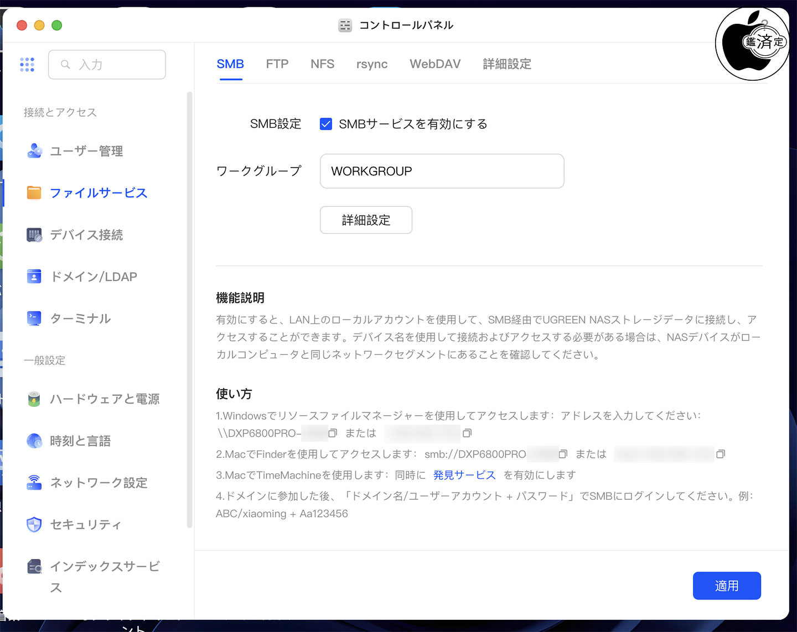
Task: Click the Control Panel title icon
Action: (345, 25)
